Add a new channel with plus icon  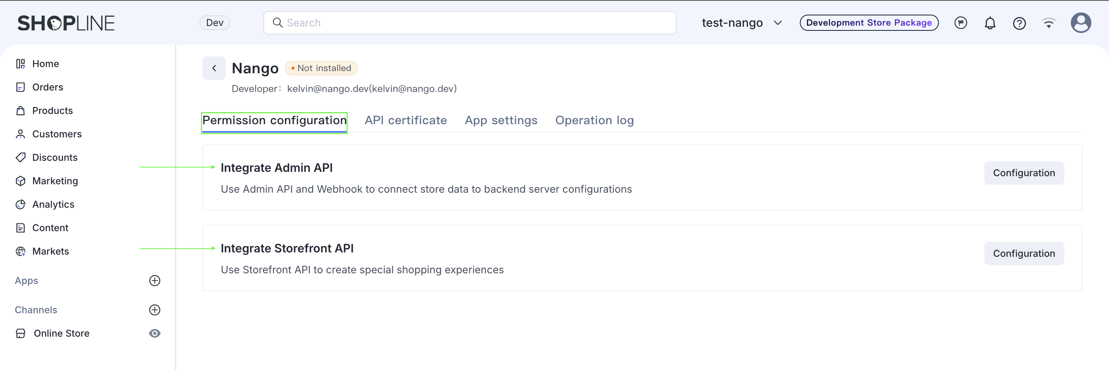click(154, 310)
